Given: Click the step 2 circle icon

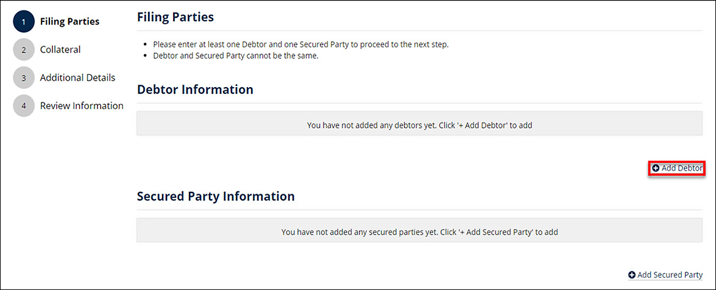Looking at the screenshot, I should point(23,50).
